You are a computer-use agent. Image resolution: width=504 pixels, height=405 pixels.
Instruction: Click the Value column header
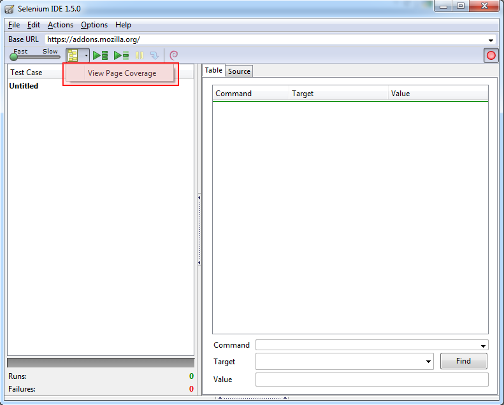tap(438, 94)
